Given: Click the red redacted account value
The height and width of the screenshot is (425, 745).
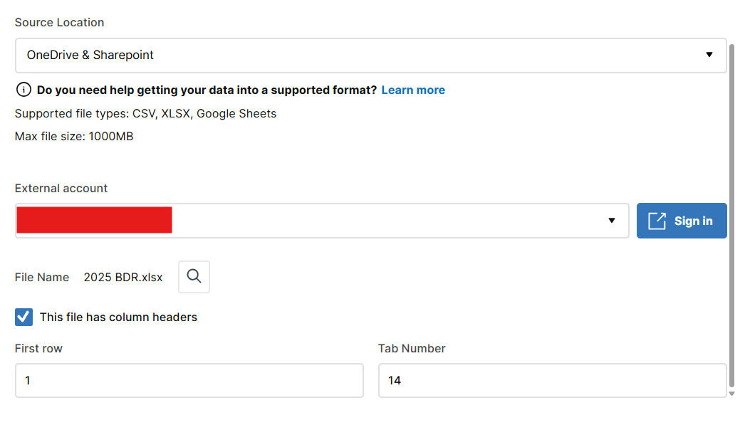Looking at the screenshot, I should [x=94, y=220].
